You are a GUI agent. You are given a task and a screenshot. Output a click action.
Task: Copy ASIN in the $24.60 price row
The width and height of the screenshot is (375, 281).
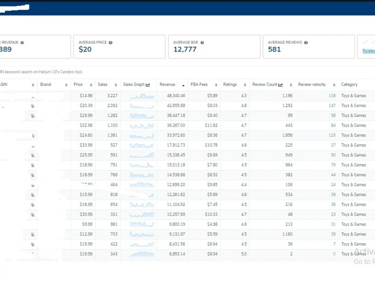[33, 136]
